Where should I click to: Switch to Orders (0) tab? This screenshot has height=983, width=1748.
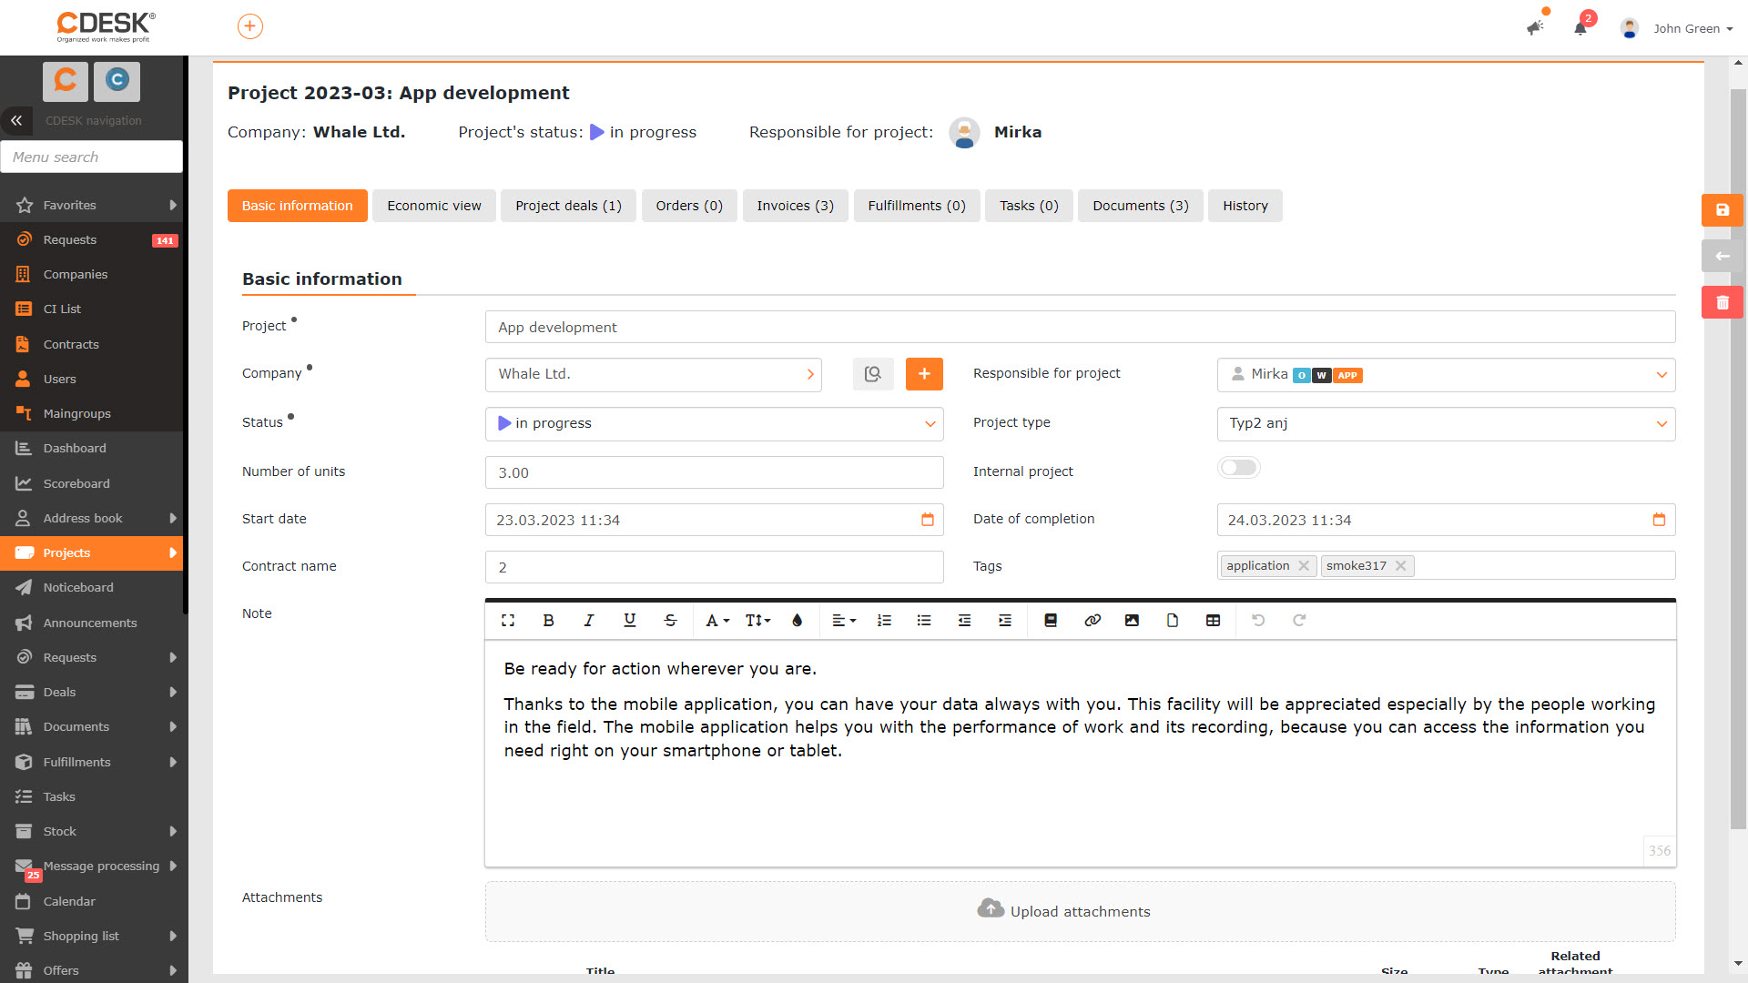point(689,206)
